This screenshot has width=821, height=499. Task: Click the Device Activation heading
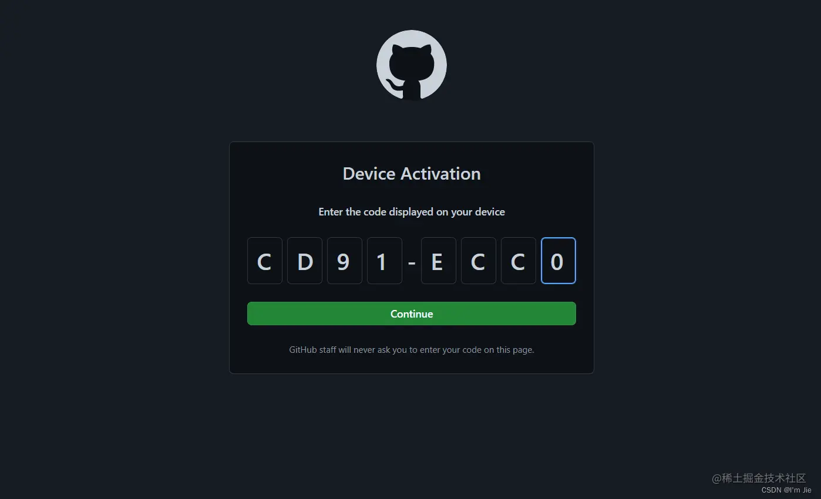[412, 174]
